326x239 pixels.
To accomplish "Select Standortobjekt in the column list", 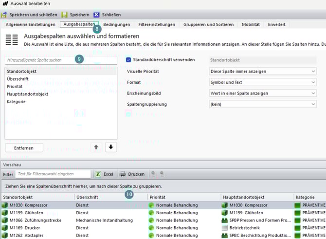I will coord(60,72).
